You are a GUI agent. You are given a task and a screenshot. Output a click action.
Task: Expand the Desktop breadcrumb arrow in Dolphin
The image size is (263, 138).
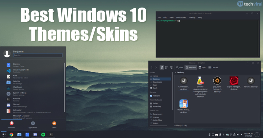(x=176, y=72)
